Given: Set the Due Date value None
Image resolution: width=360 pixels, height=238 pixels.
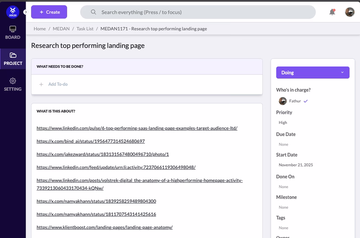Looking at the screenshot, I should click(x=283, y=144).
